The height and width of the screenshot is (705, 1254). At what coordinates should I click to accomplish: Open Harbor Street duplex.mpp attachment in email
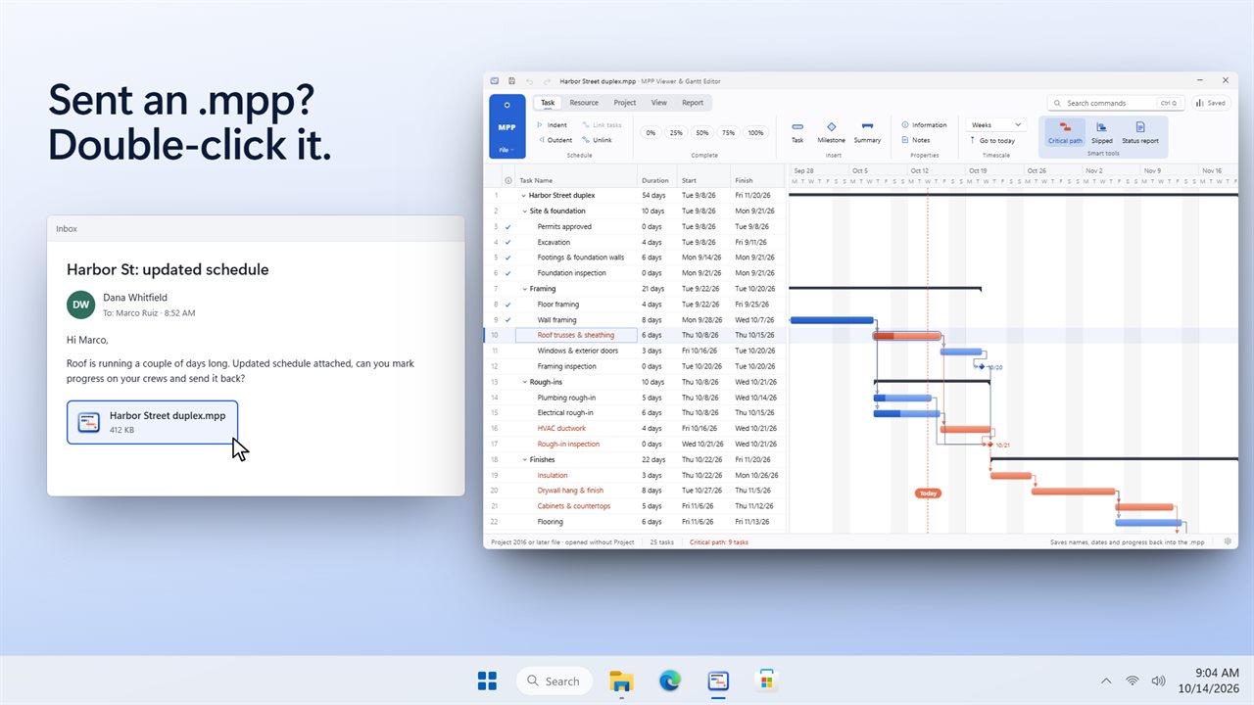[x=152, y=422]
